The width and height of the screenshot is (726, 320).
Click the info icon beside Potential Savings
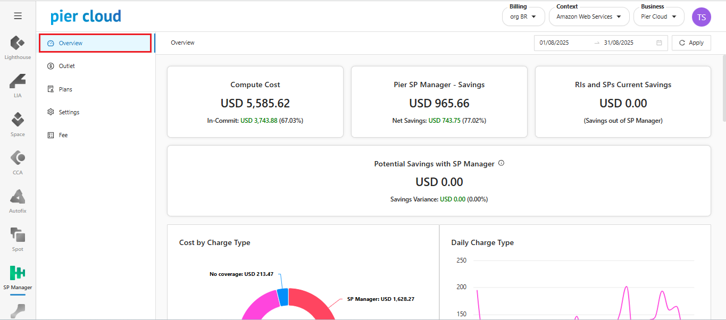point(501,164)
